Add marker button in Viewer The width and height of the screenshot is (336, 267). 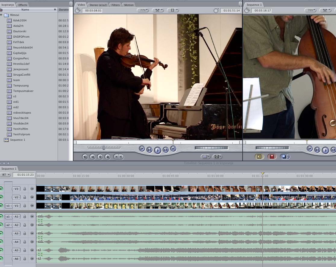pos(108,157)
